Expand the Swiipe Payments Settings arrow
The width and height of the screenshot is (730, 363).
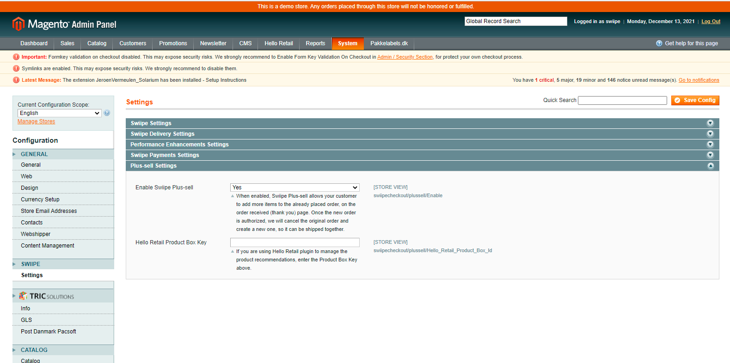tap(710, 155)
